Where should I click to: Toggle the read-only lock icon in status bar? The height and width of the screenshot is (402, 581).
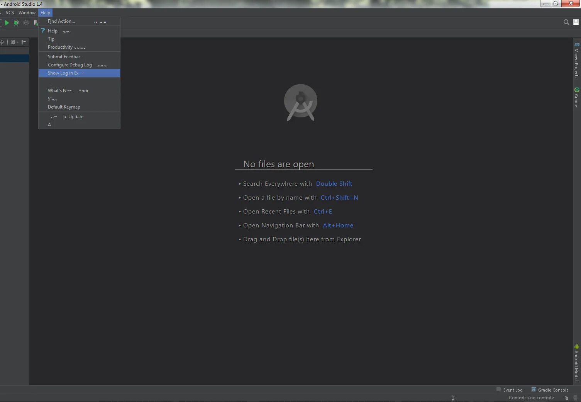pyautogui.click(x=566, y=398)
